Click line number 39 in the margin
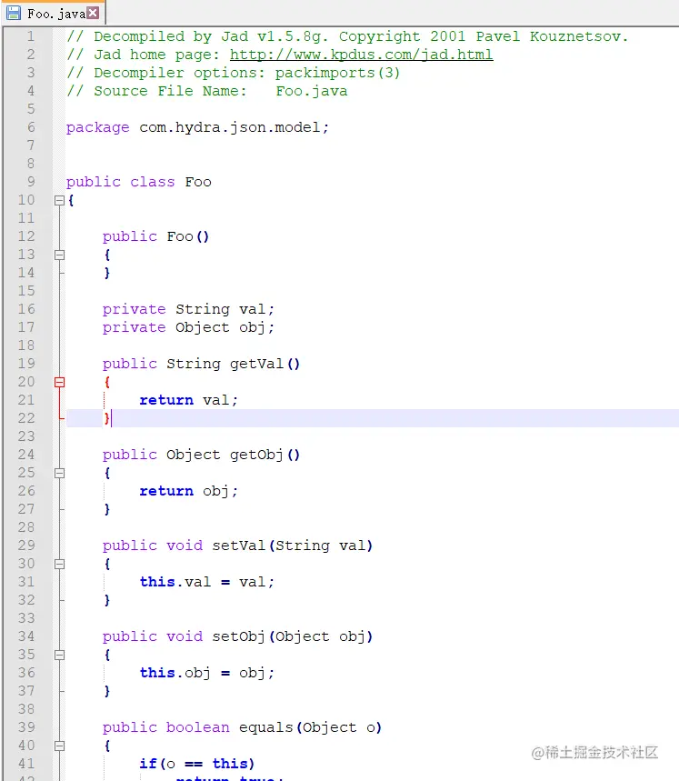Viewport: 679px width, 781px height. click(x=26, y=727)
